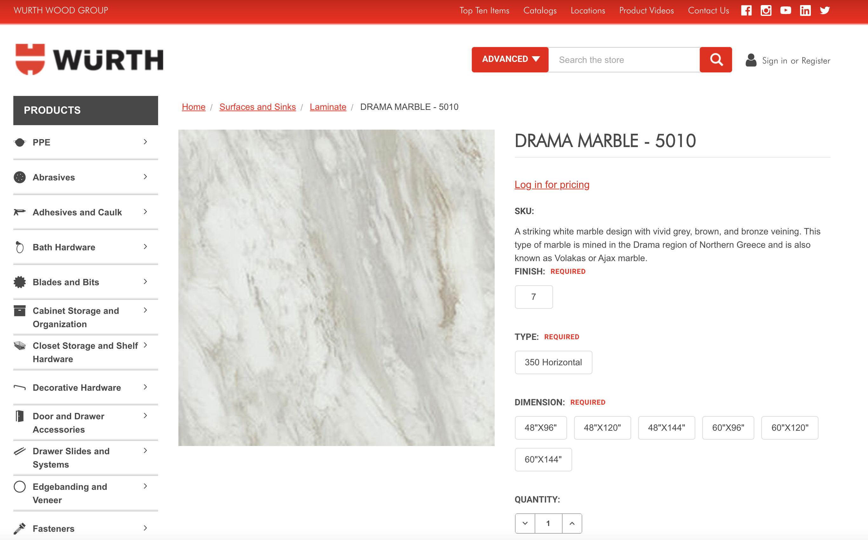Open the YouTube icon in header

pos(785,10)
